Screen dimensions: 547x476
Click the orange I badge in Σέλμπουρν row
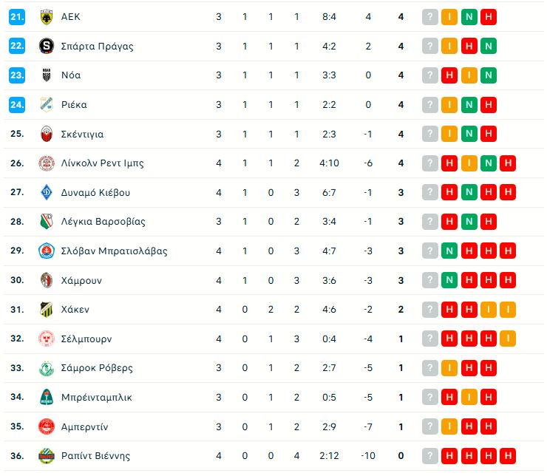(x=507, y=339)
